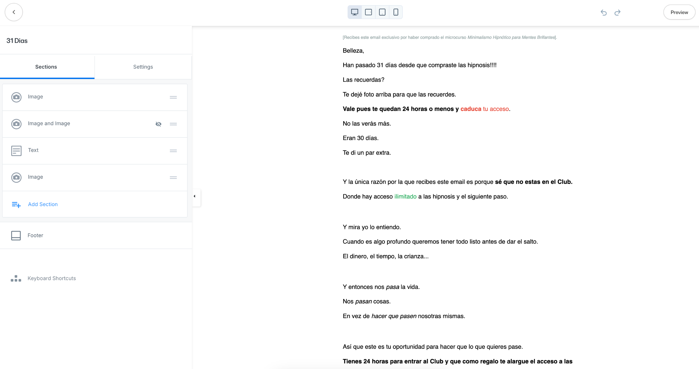Select the Sections tab
The height and width of the screenshot is (369, 699).
(46, 67)
